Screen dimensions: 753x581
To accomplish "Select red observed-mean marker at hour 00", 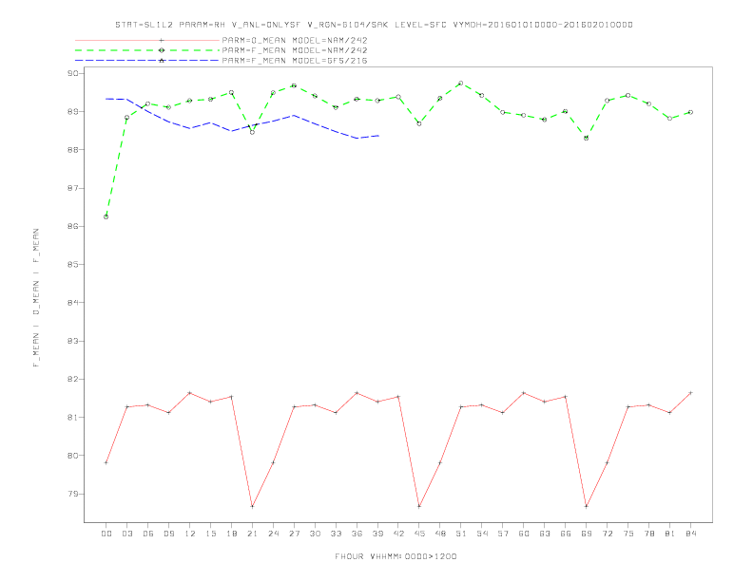I will pyautogui.click(x=106, y=462).
